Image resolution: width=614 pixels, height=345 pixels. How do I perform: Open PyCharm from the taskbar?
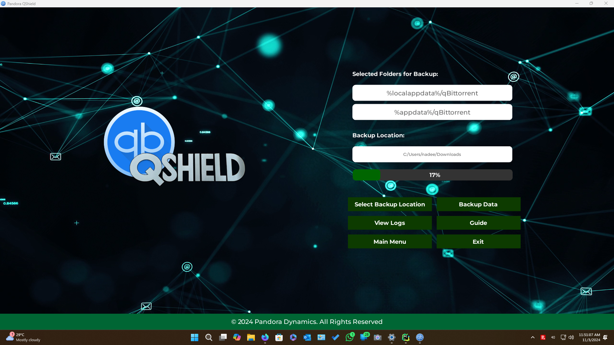[x=405, y=337]
